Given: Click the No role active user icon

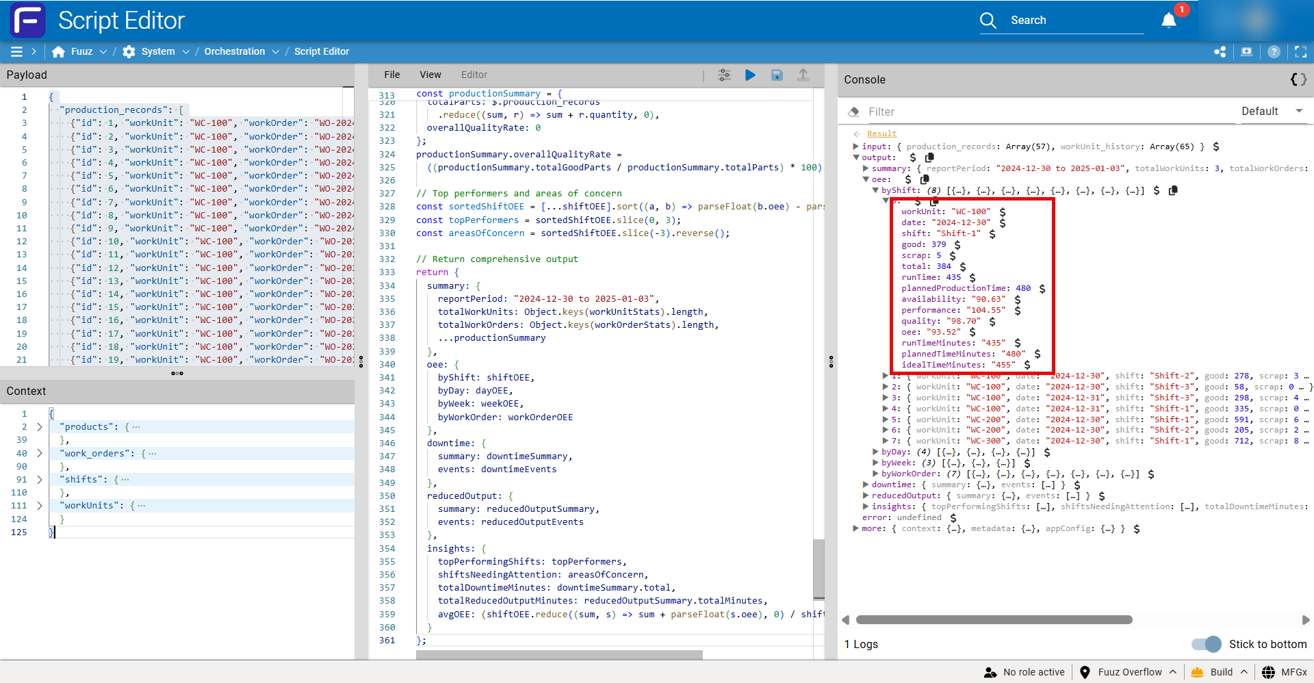Looking at the screenshot, I should pyautogui.click(x=990, y=672).
